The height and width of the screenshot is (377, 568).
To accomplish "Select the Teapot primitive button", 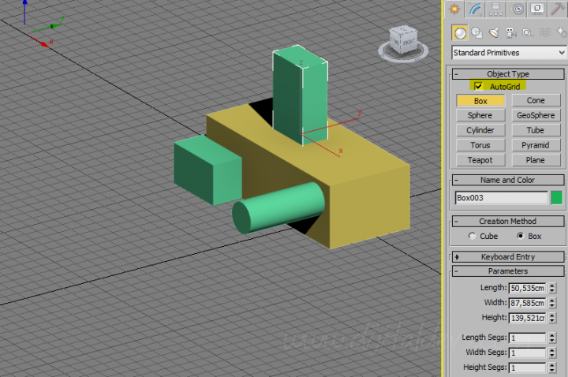I will pyautogui.click(x=480, y=160).
